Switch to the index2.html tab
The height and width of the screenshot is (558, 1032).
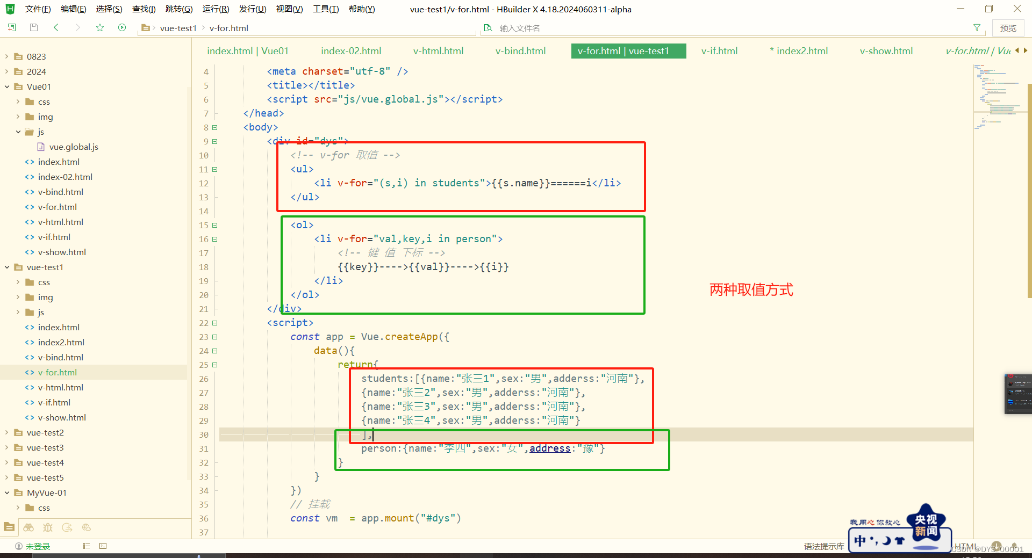(799, 51)
